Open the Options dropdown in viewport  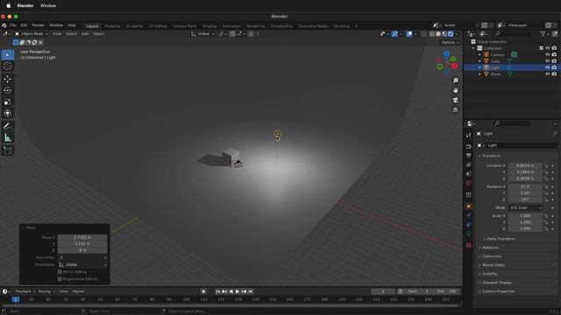[x=450, y=43]
